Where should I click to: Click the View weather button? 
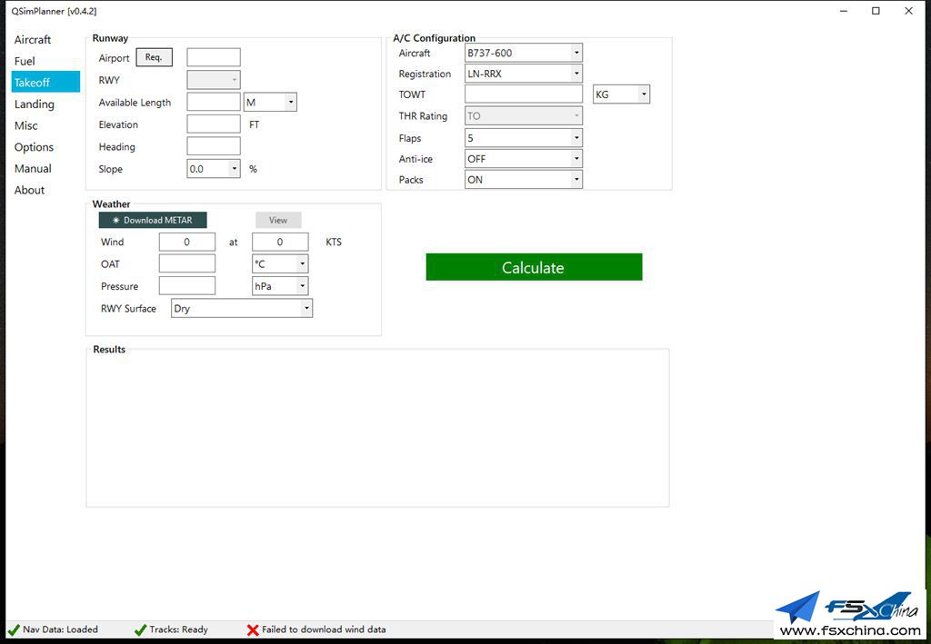coord(278,220)
